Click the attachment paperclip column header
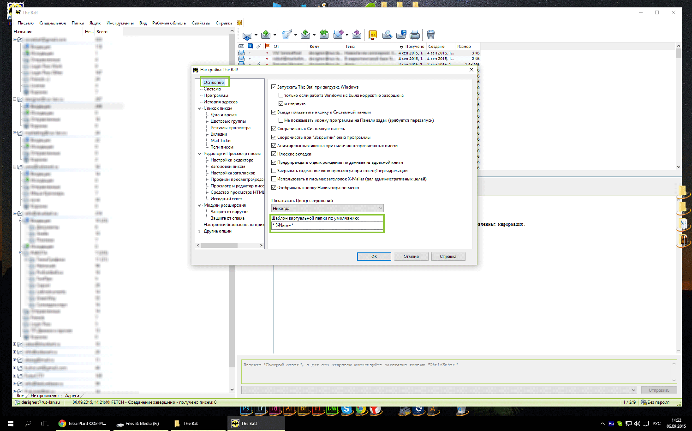Image resolution: width=692 pixels, height=431 pixels. [259, 46]
